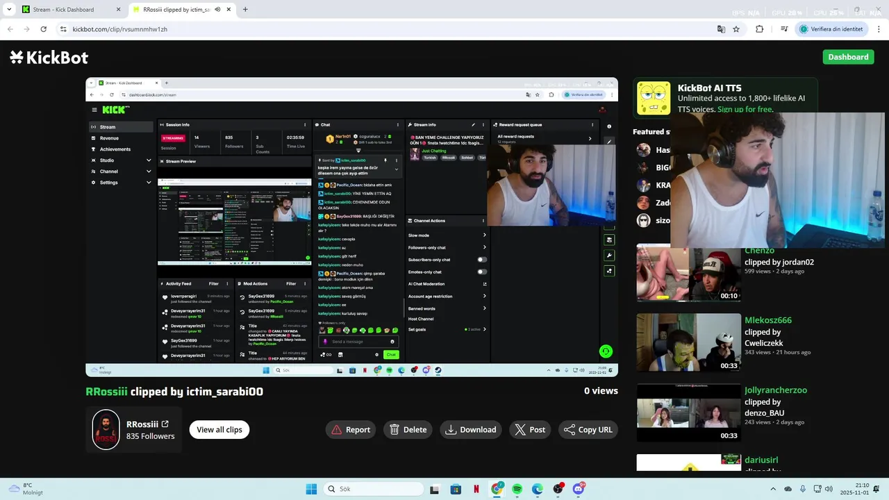Click the 343 views · 21 hours ago text

[x=777, y=352]
